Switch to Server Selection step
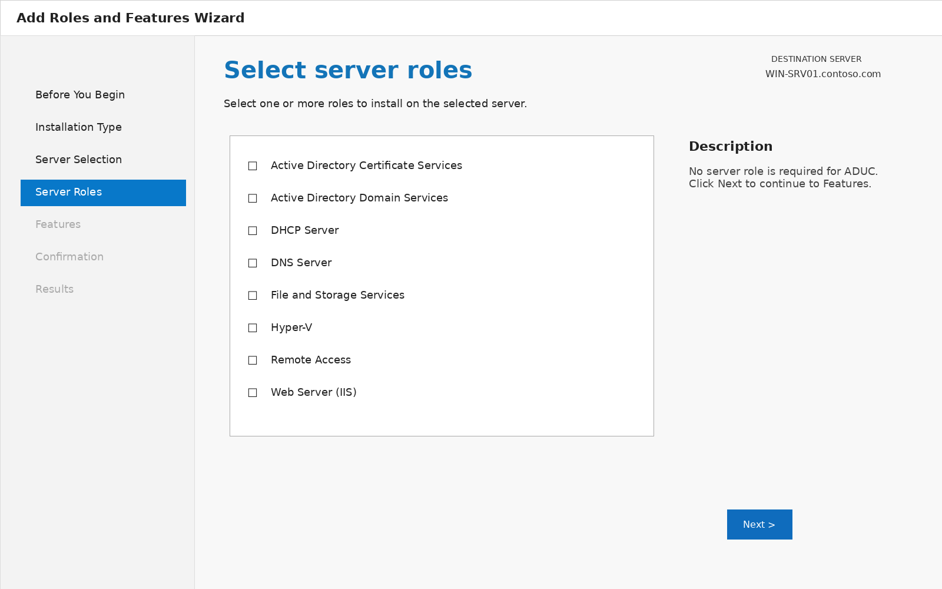942x589 pixels. [x=78, y=160]
